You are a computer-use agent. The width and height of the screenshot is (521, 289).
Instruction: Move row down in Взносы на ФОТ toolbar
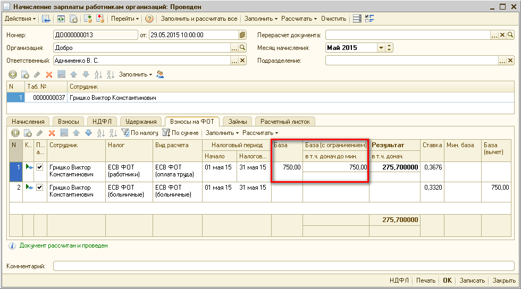(x=88, y=133)
